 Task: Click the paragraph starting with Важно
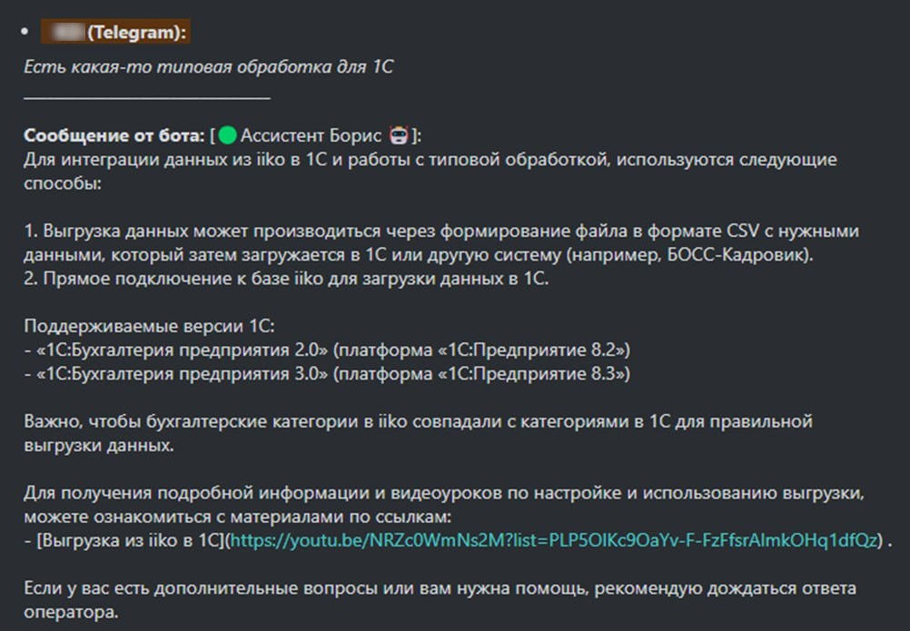[x=419, y=421]
